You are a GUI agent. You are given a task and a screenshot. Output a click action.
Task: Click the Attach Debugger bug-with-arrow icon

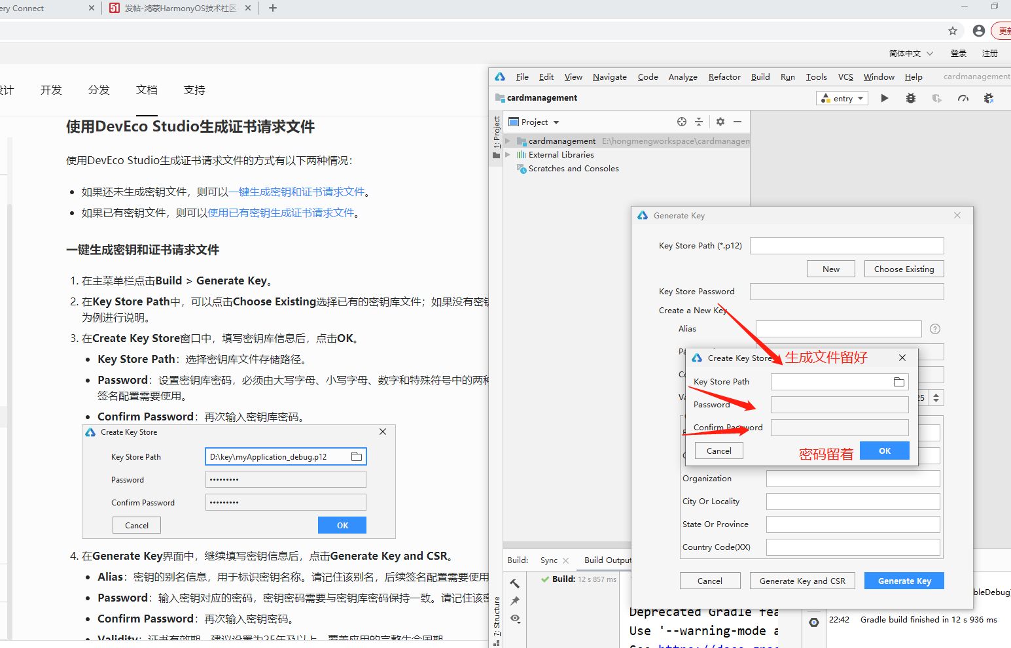(x=989, y=98)
